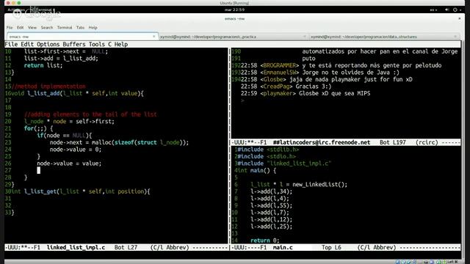This screenshot has height=264, width=470.
Task: Click the l_list_get function name on line 30
Action: 40,191
